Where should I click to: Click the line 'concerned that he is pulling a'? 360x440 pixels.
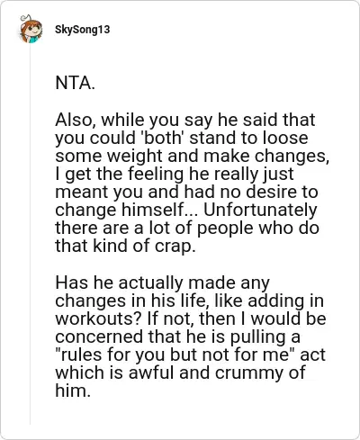[x=177, y=337]
